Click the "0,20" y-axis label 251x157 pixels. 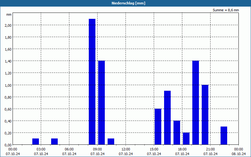8,133
